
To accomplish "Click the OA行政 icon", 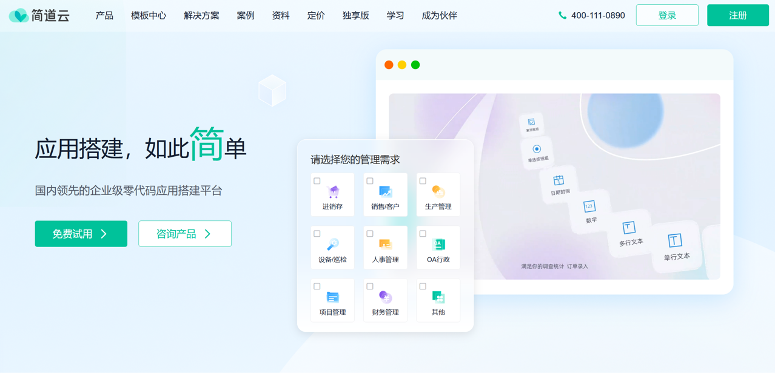I will (438, 245).
